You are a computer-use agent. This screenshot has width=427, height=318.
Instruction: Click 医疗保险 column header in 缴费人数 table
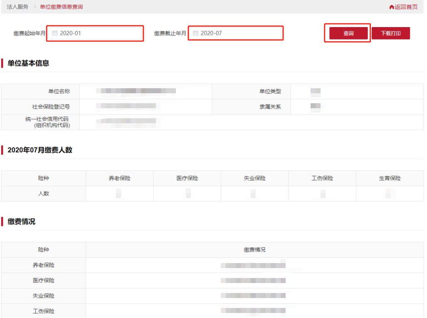[x=187, y=178]
